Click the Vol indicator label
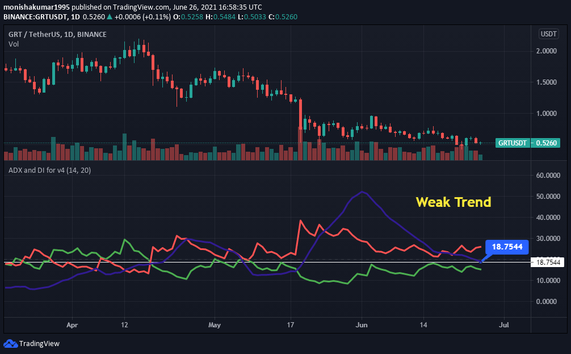The height and width of the screenshot is (354, 571). pyautogui.click(x=14, y=44)
